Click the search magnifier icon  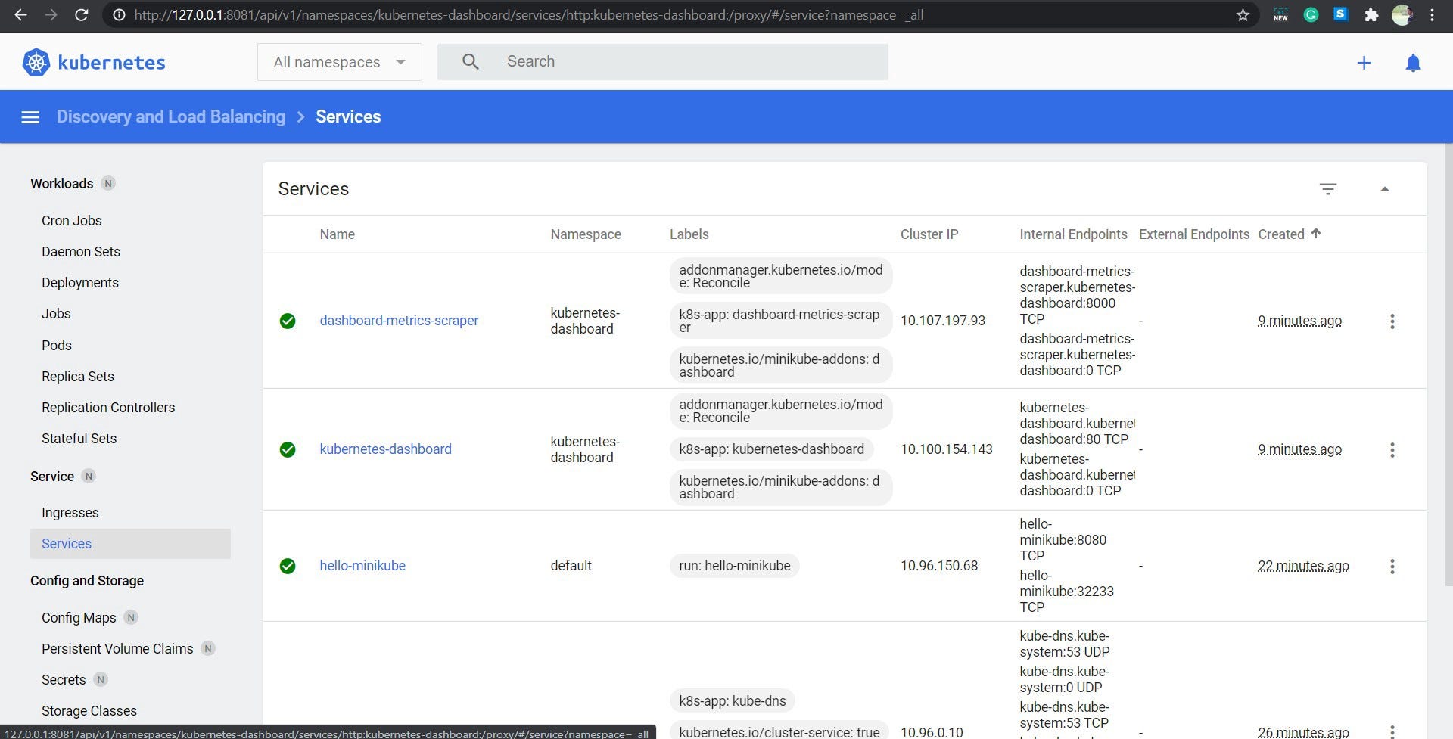(x=470, y=62)
